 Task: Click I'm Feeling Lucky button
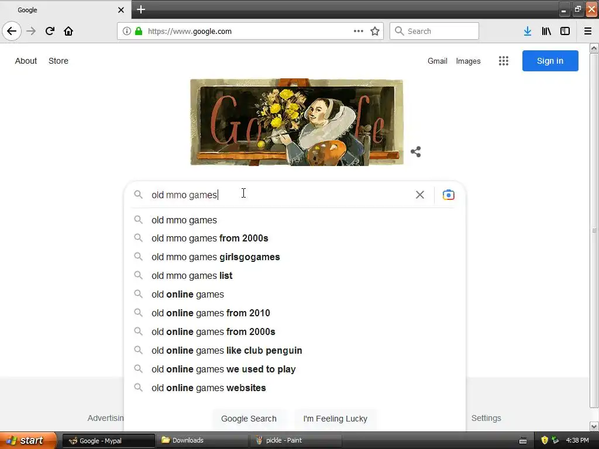tap(335, 419)
